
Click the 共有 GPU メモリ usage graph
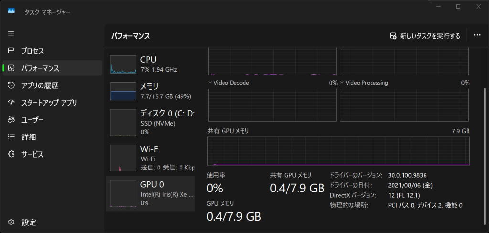[x=338, y=150]
